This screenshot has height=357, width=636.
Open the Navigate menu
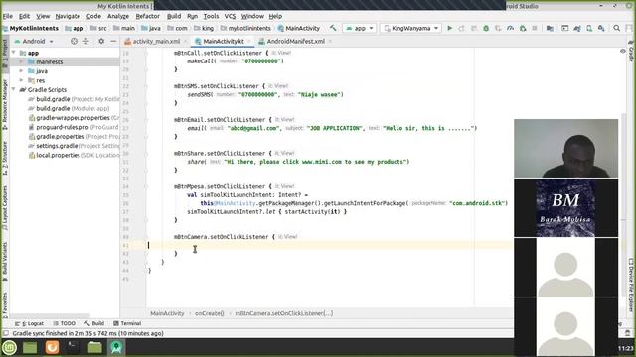[x=68, y=16]
